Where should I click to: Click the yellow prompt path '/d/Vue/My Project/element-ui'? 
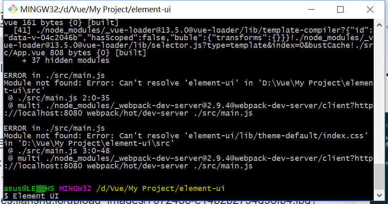[x=160, y=189]
